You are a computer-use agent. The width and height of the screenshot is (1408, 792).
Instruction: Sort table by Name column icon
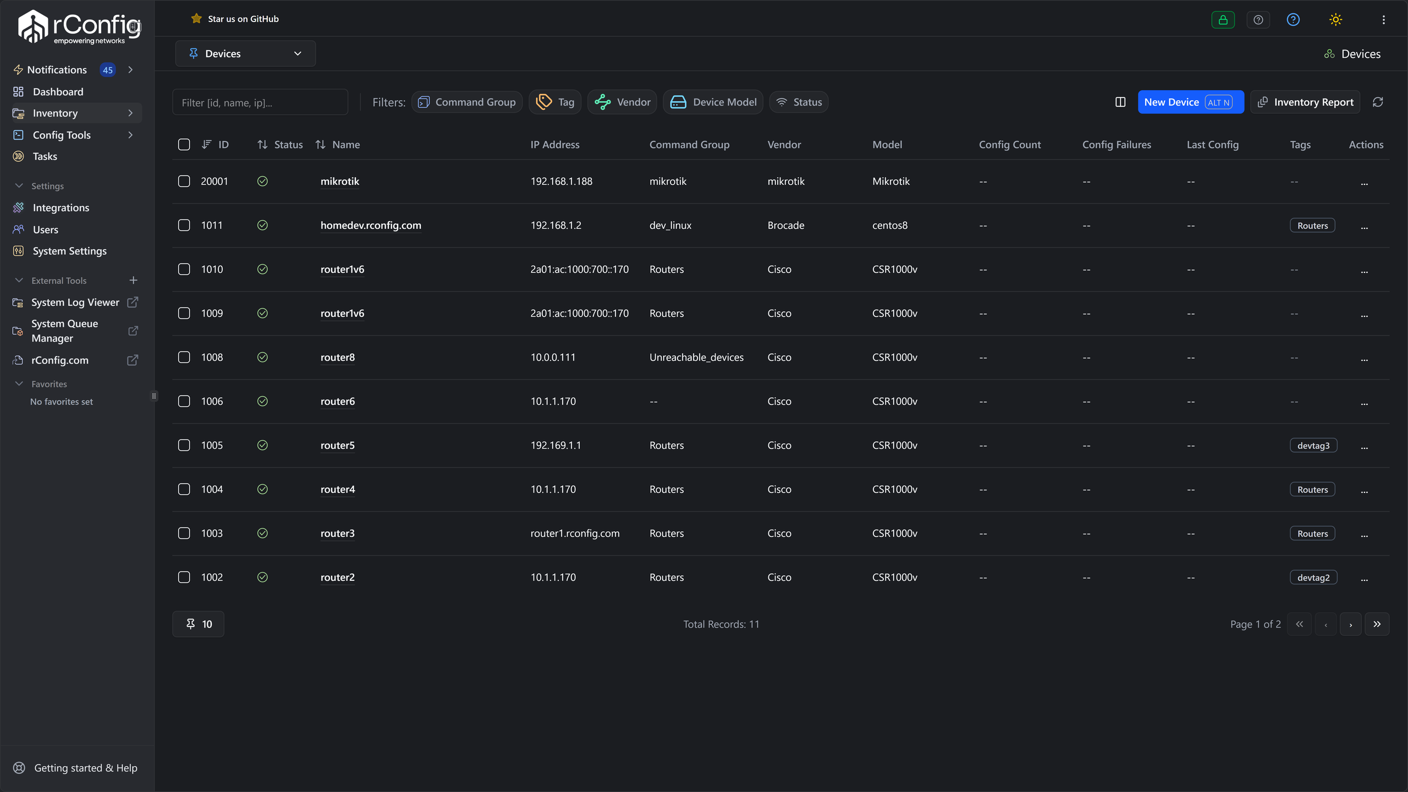[x=320, y=145]
